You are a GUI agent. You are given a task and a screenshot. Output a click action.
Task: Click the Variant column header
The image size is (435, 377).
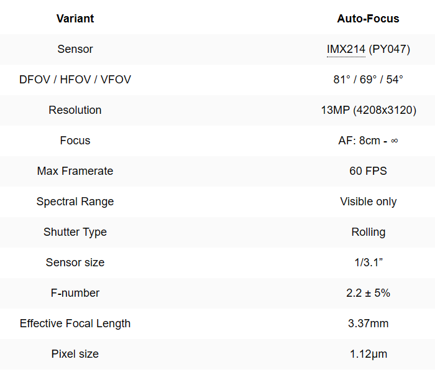tap(75, 19)
